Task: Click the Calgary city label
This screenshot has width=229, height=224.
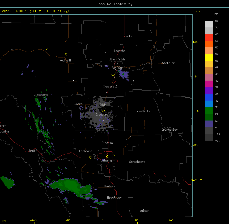Action: [x=106, y=160]
